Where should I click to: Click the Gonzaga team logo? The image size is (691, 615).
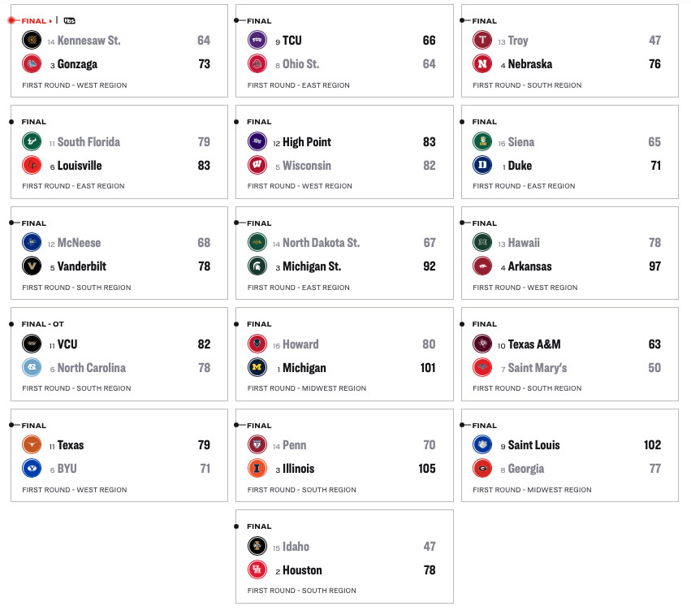pyautogui.click(x=32, y=64)
